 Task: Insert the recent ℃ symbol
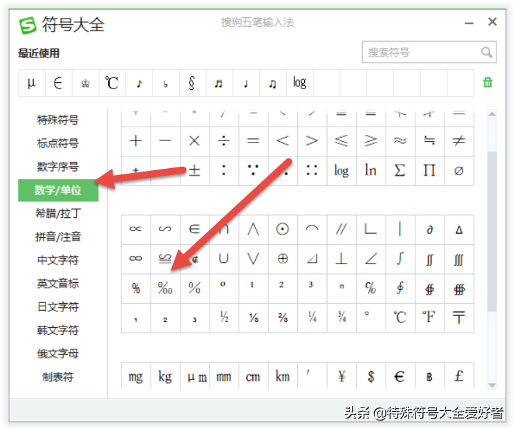pyautogui.click(x=112, y=83)
